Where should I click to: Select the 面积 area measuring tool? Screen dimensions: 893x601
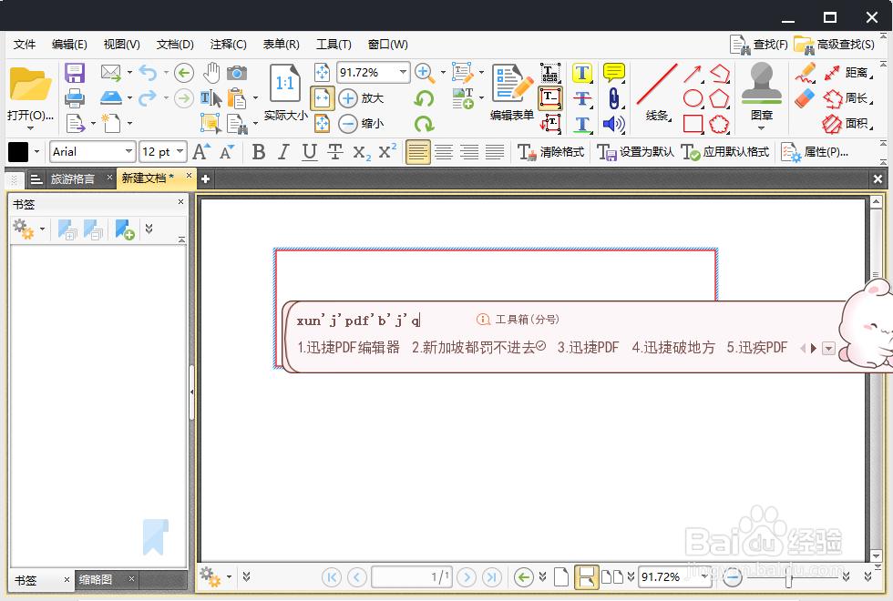(848, 124)
